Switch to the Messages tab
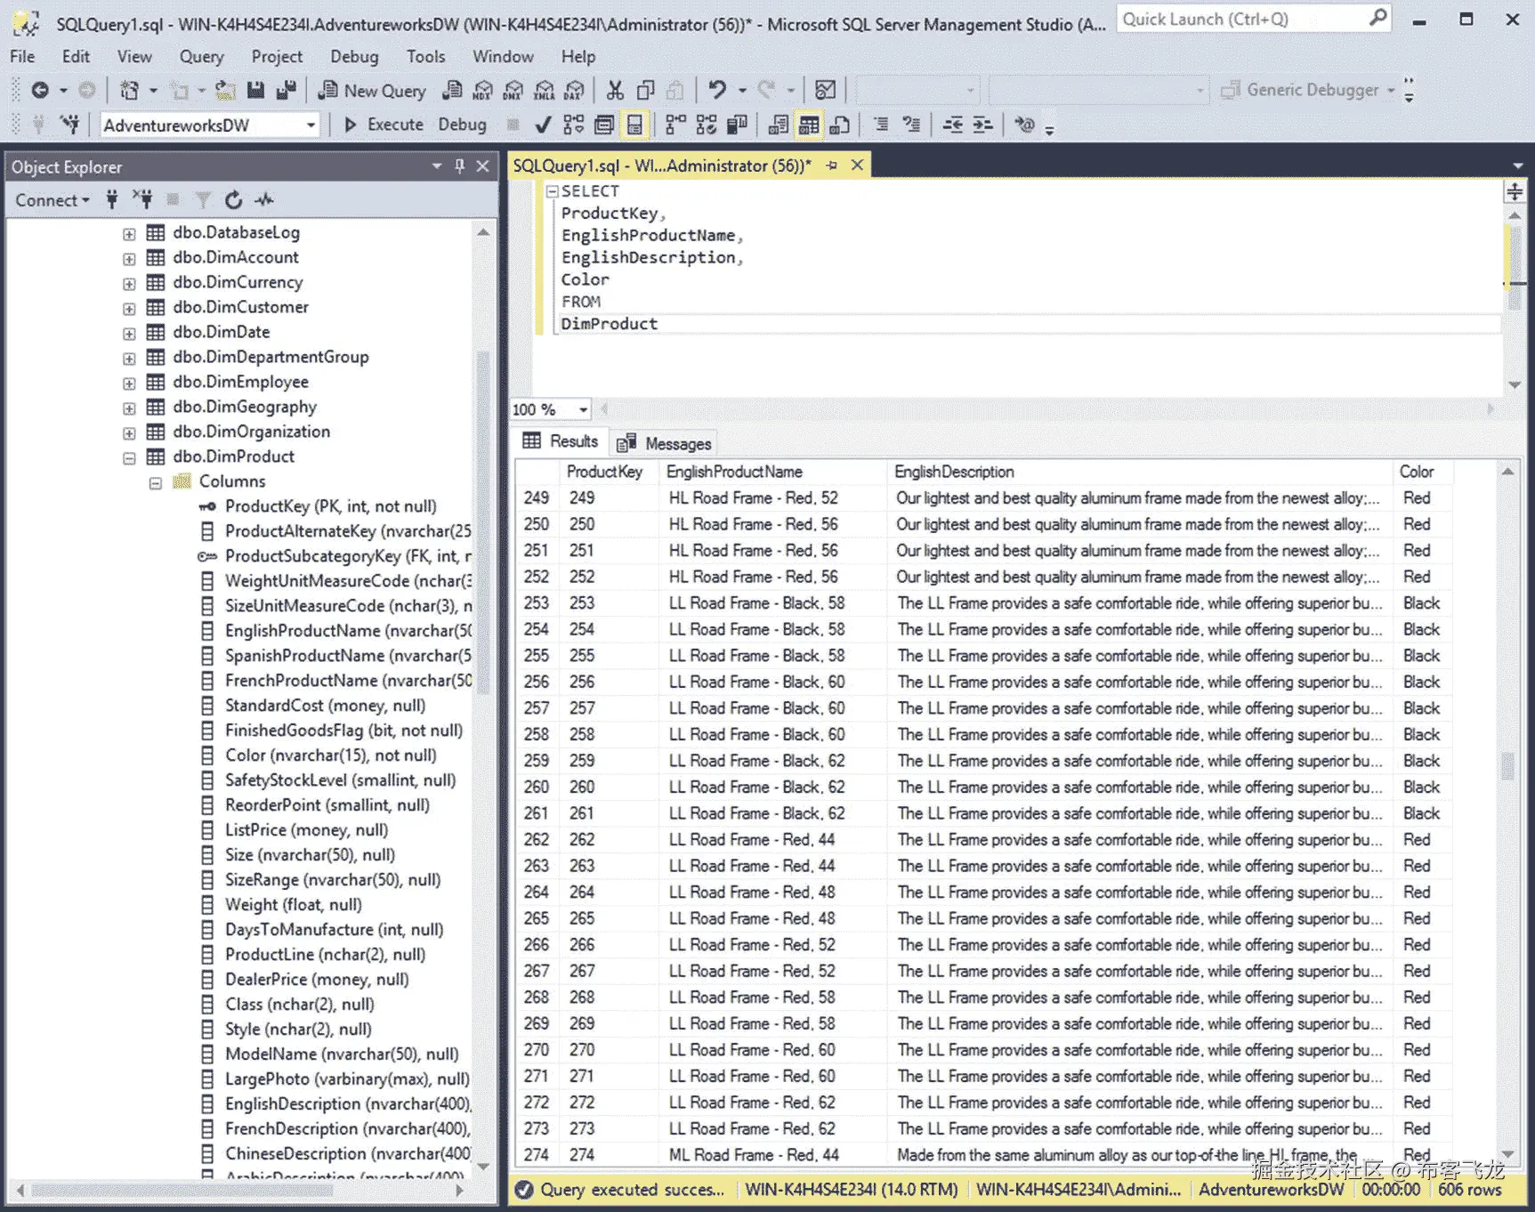Viewport: 1535px width, 1212px height. [675, 442]
